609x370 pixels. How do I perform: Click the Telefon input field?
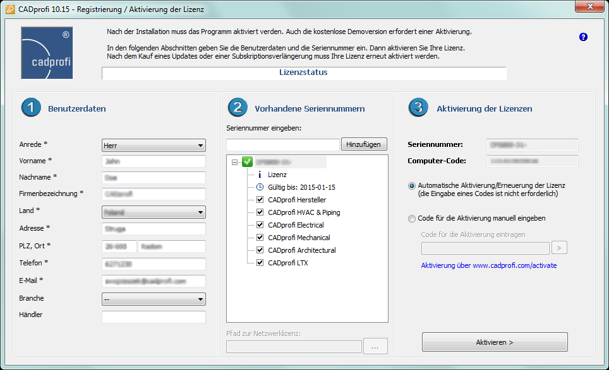coord(154,264)
